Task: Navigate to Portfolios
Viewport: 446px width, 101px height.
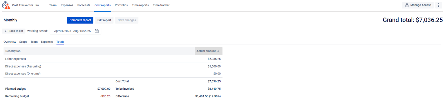Action: [x=121, y=5]
